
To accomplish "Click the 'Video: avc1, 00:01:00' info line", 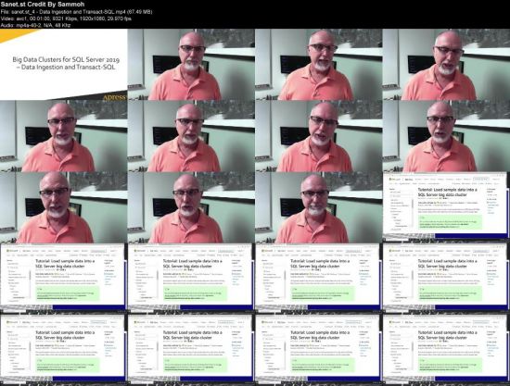I will (66, 19).
